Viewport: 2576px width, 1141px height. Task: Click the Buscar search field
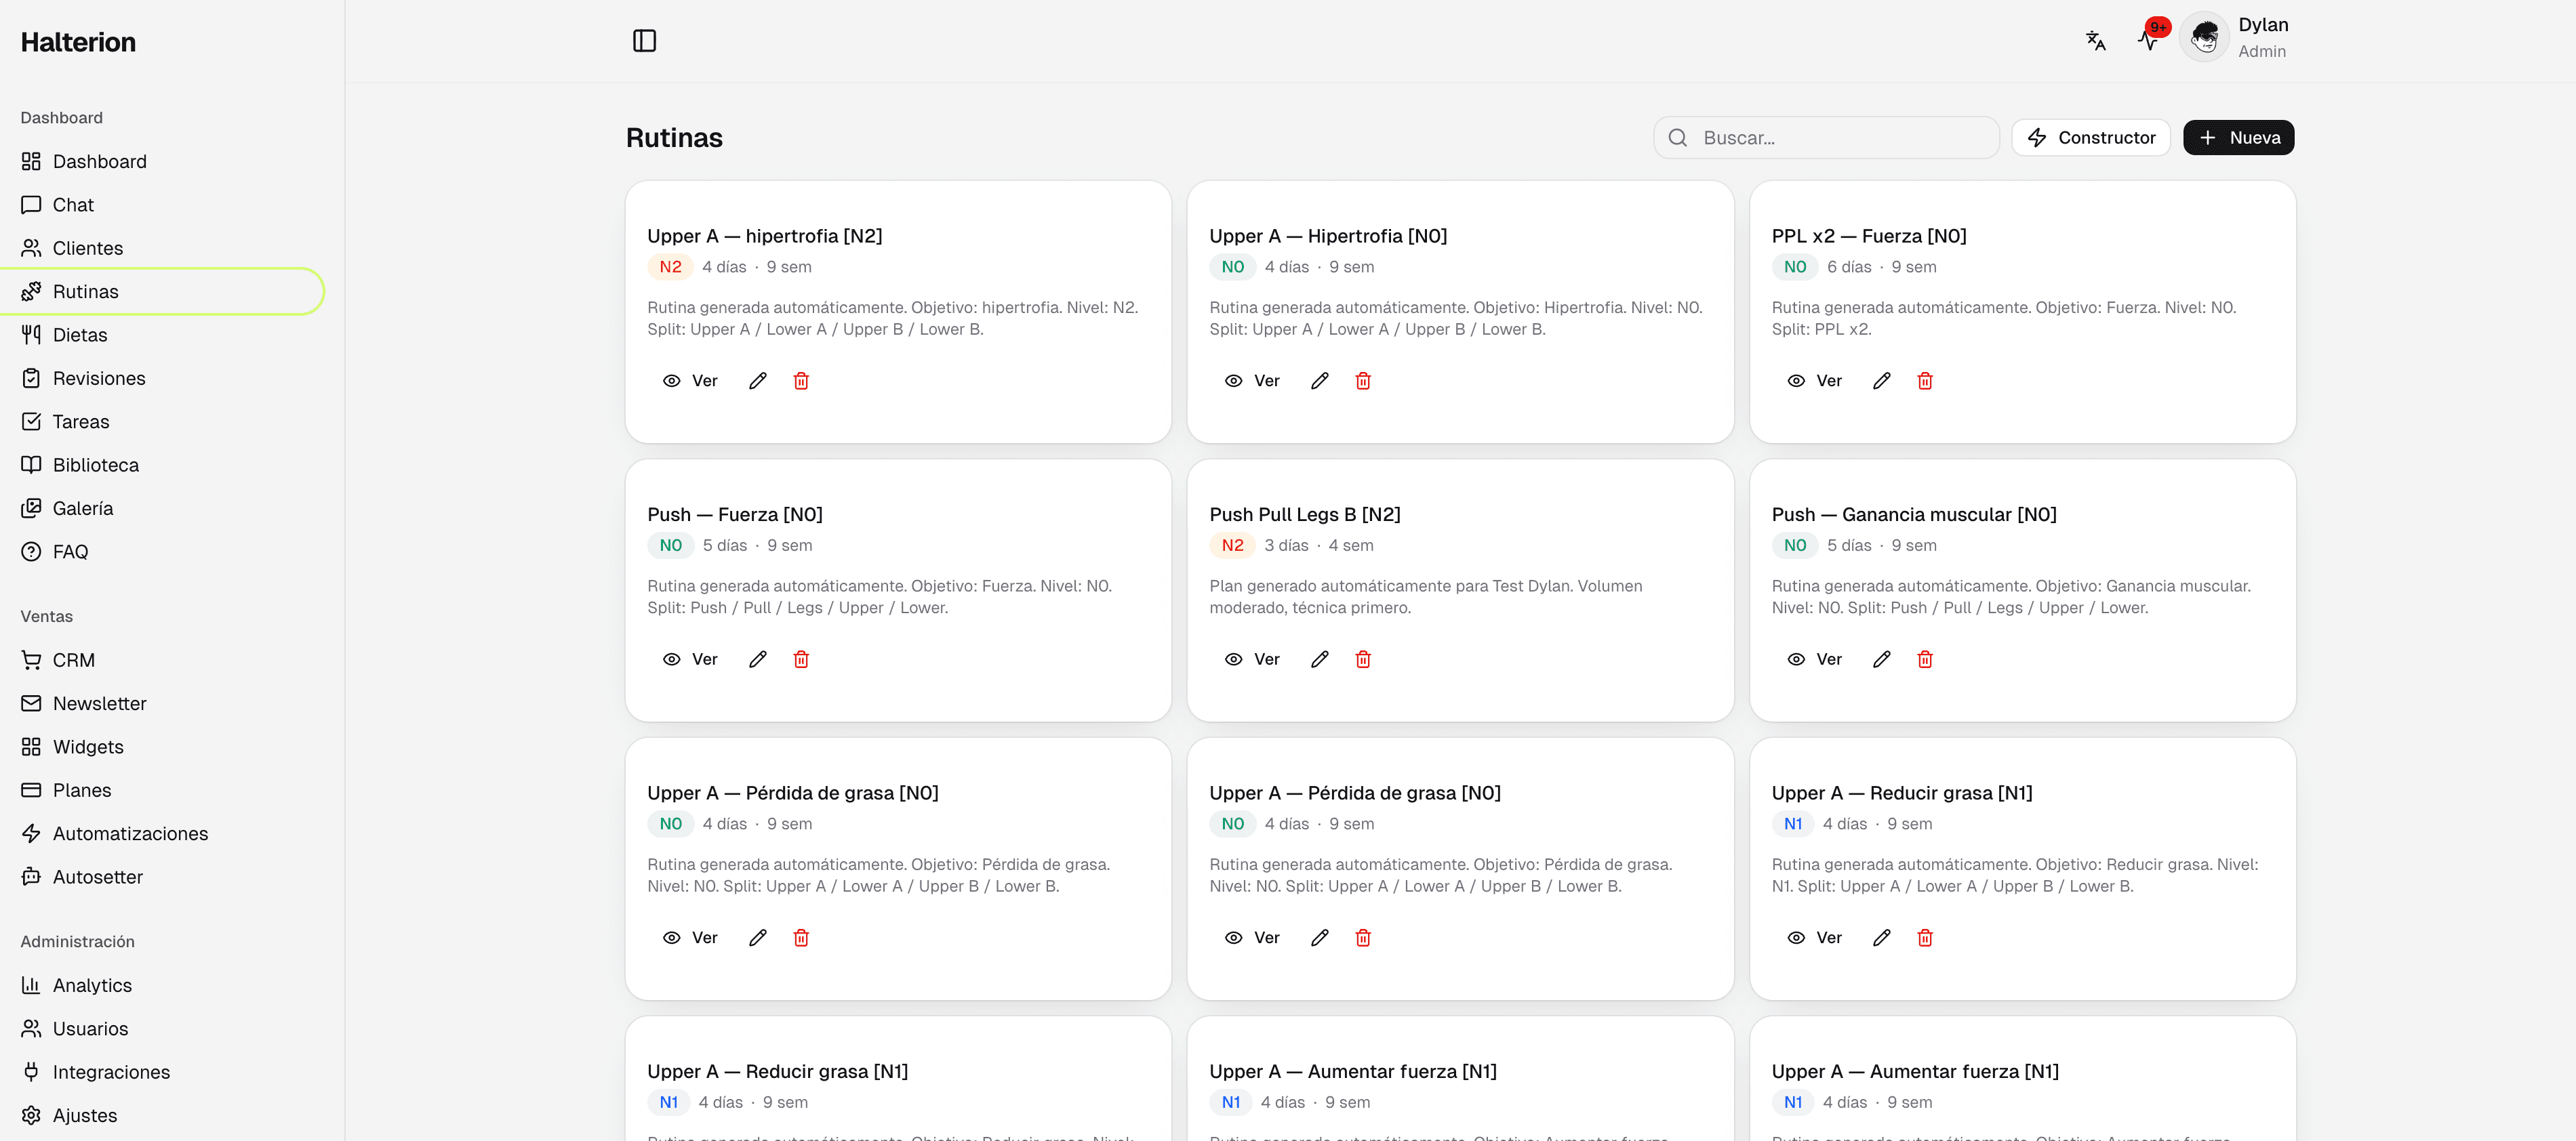[x=1826, y=138]
